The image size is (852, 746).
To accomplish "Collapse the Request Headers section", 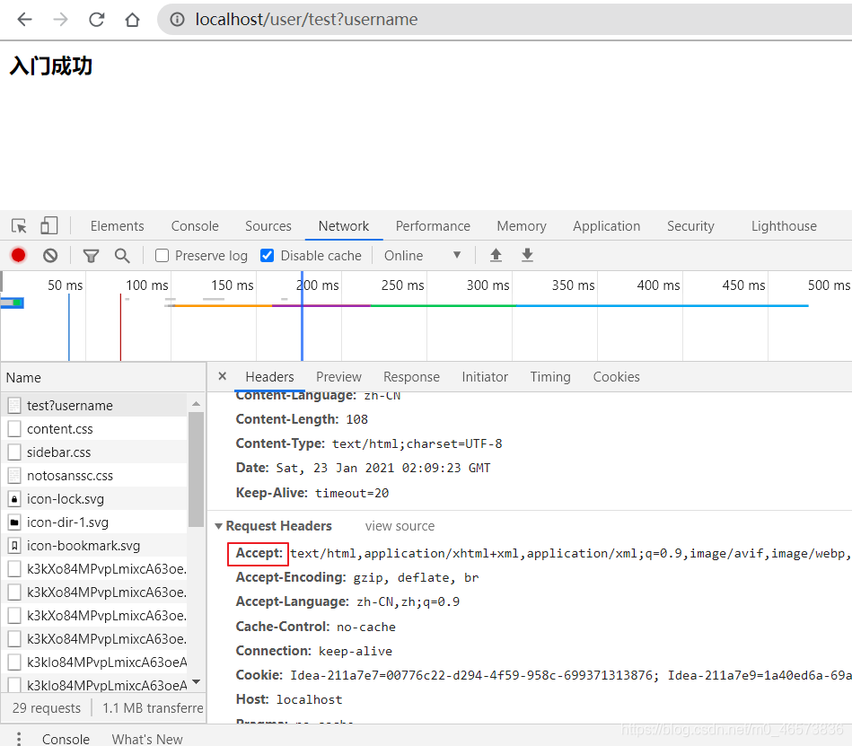I will tap(218, 526).
